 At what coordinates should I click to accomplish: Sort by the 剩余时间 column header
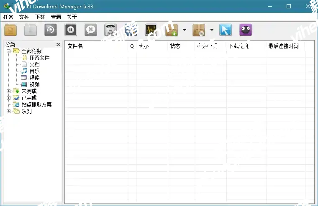point(210,46)
